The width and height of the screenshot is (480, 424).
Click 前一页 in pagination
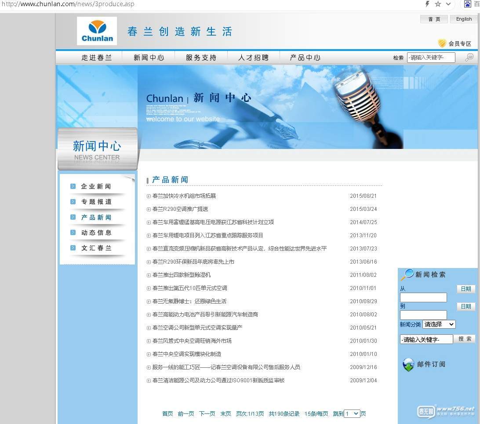(186, 413)
